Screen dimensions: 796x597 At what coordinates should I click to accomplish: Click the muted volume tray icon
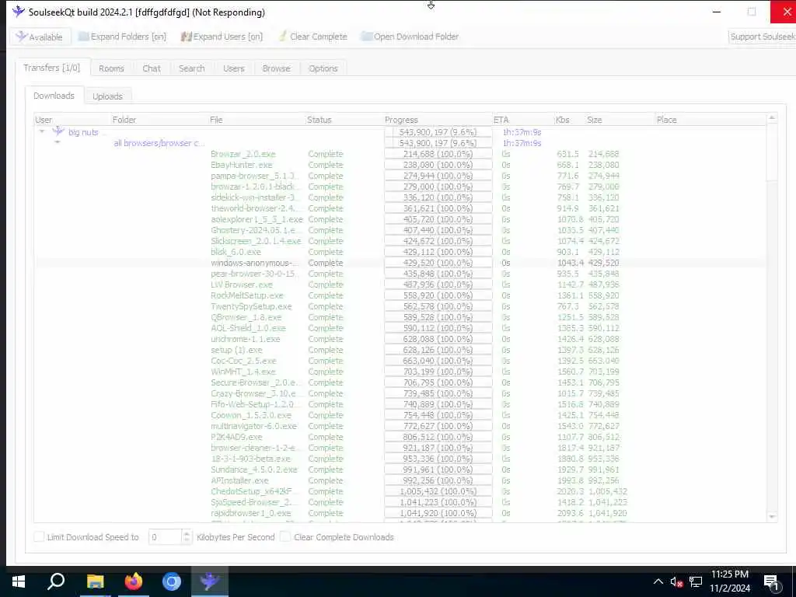point(676,582)
